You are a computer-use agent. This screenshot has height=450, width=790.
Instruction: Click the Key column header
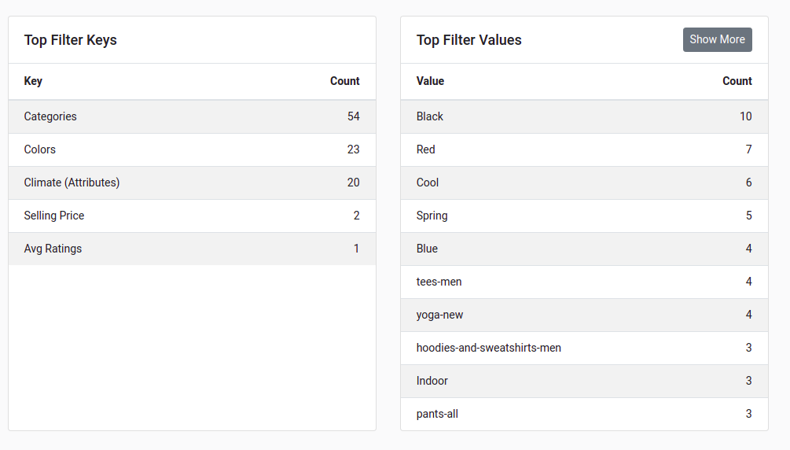(x=33, y=81)
